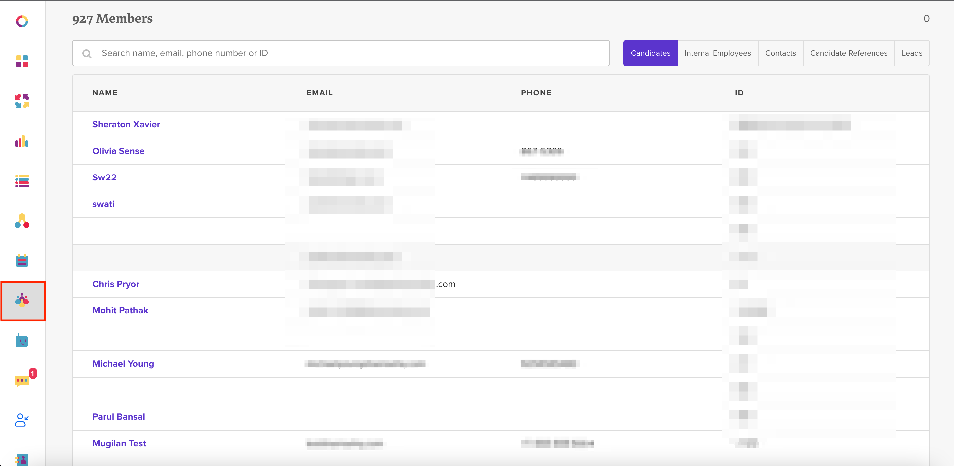Open the connected dots workflow icon

pyautogui.click(x=22, y=221)
